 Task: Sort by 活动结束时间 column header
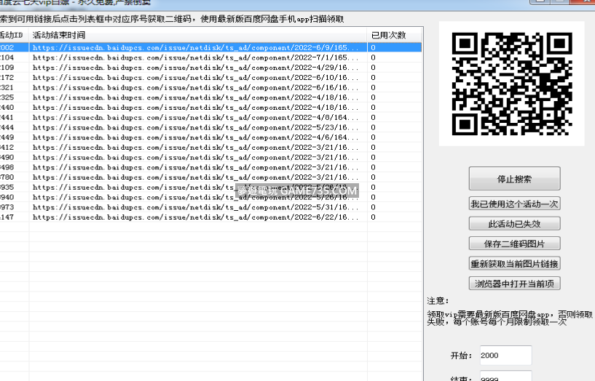point(197,35)
